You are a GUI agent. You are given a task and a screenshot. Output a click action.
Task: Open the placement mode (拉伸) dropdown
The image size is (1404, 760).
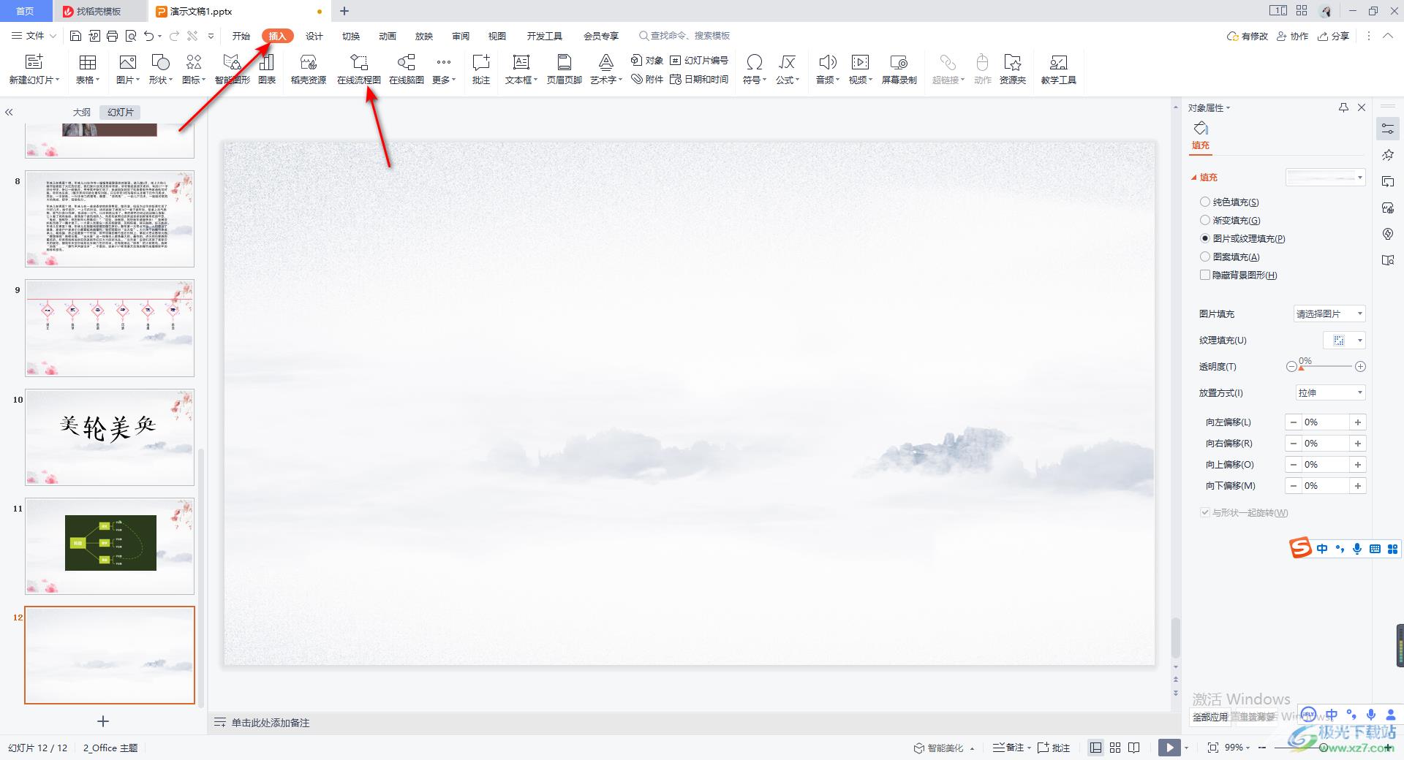(1329, 392)
